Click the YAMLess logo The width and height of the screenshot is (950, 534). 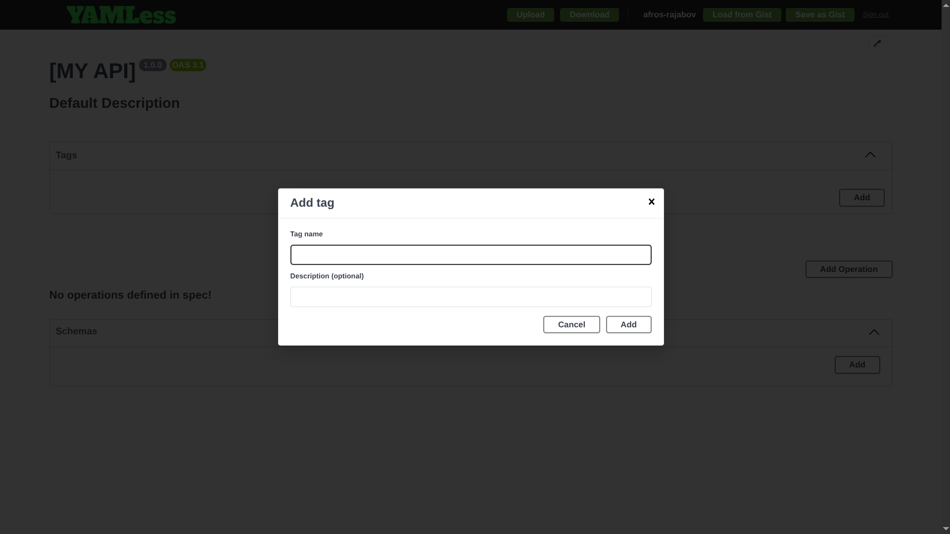(x=121, y=15)
